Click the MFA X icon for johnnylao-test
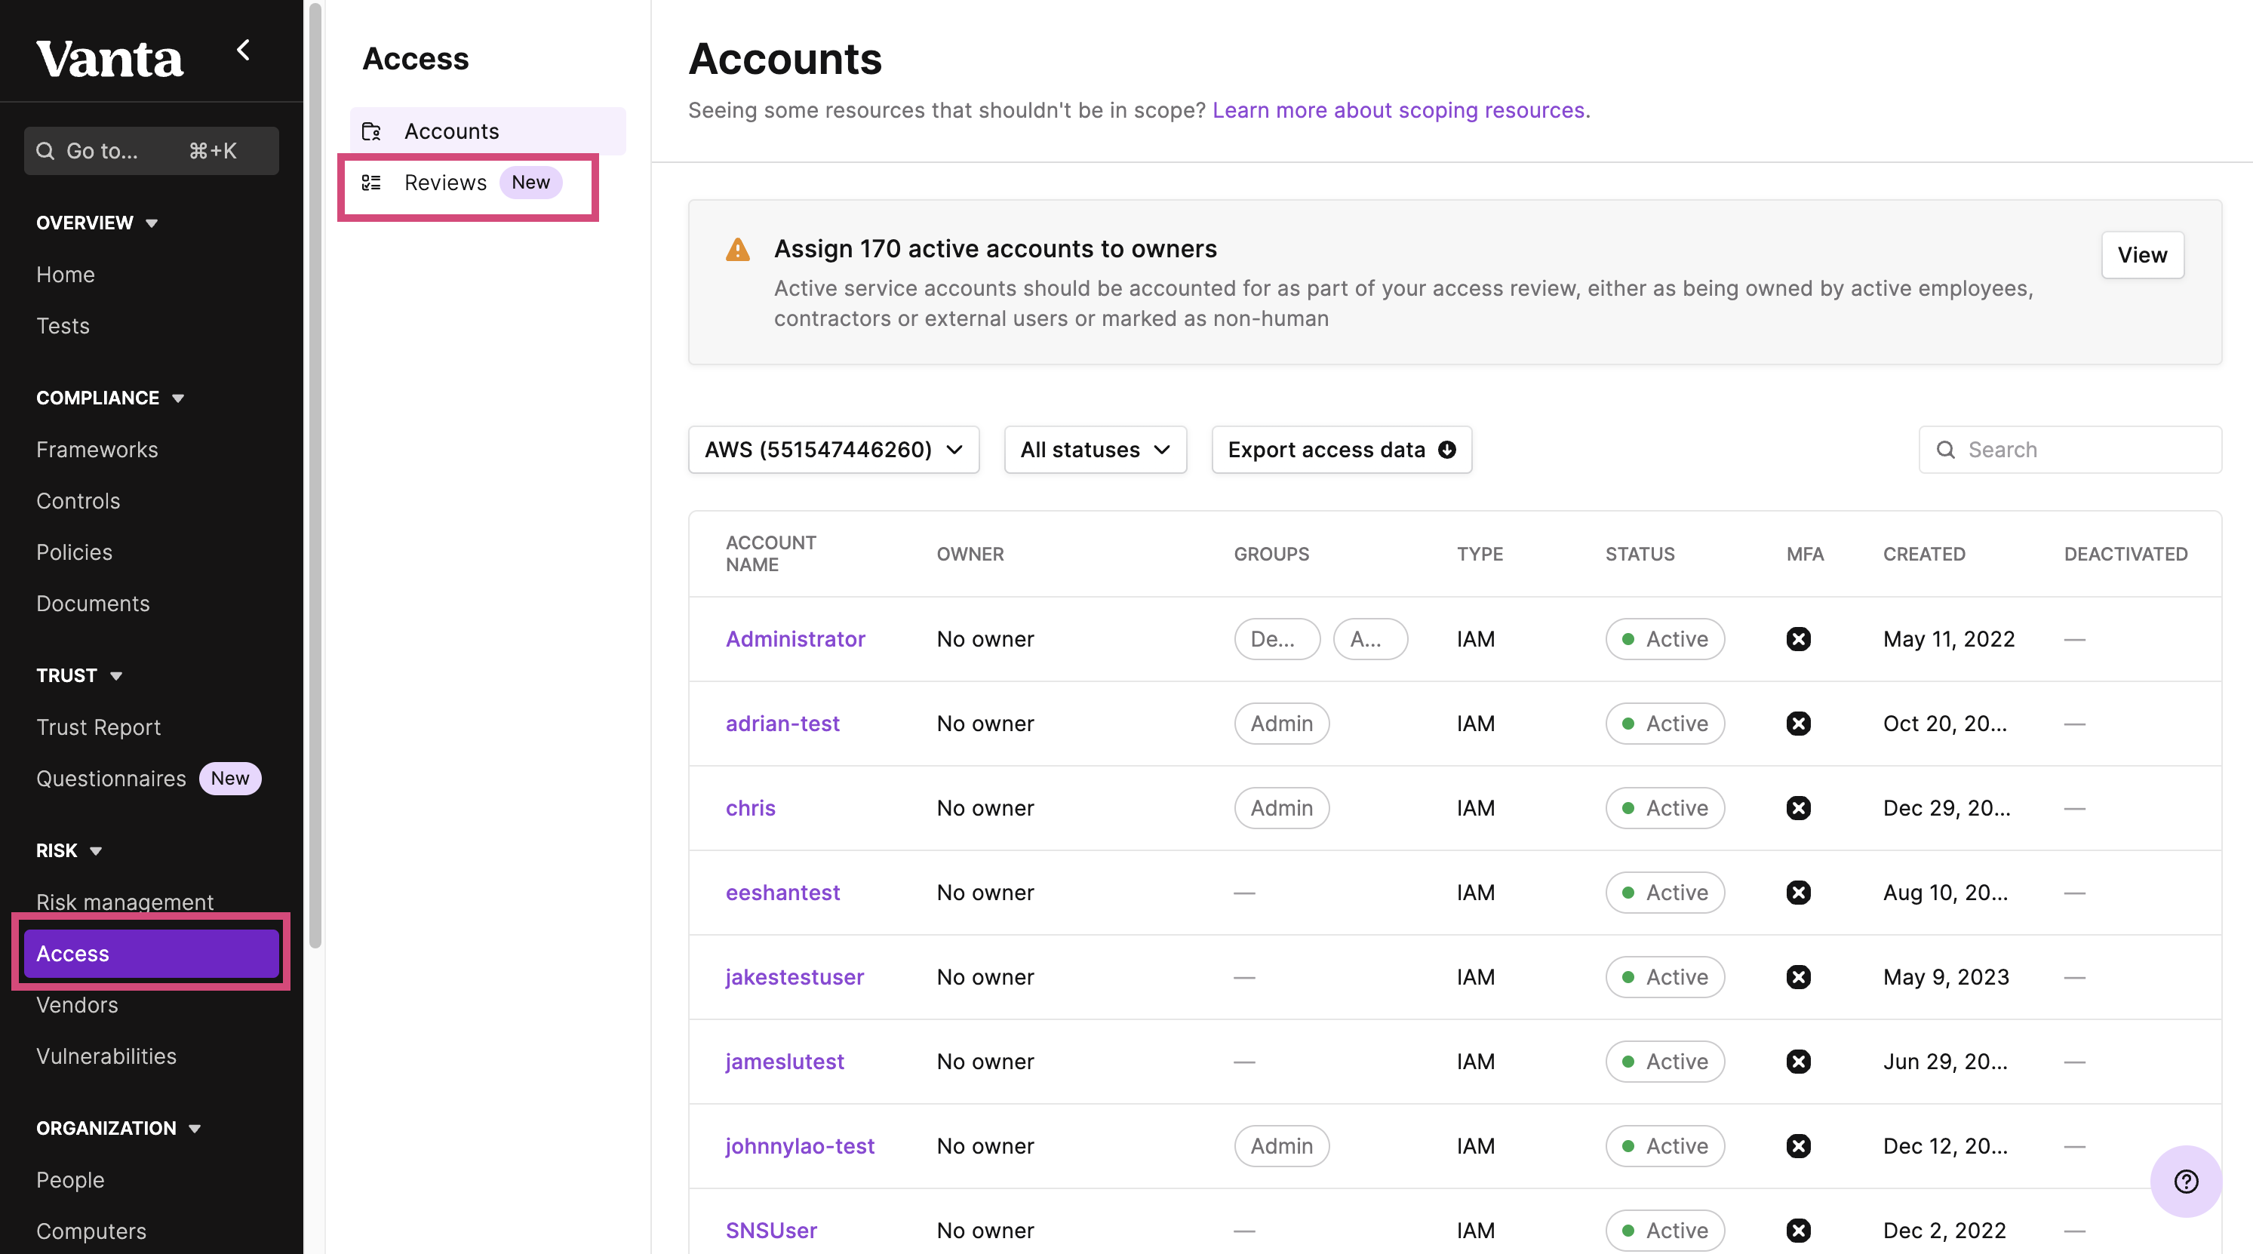 (x=1798, y=1146)
